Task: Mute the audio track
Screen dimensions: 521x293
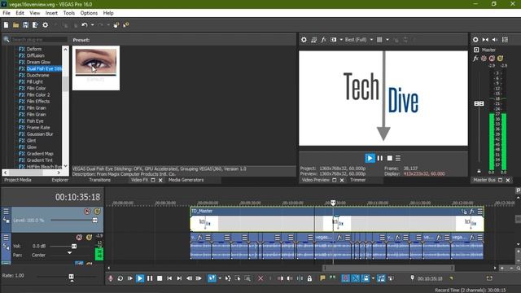Action: (79, 237)
